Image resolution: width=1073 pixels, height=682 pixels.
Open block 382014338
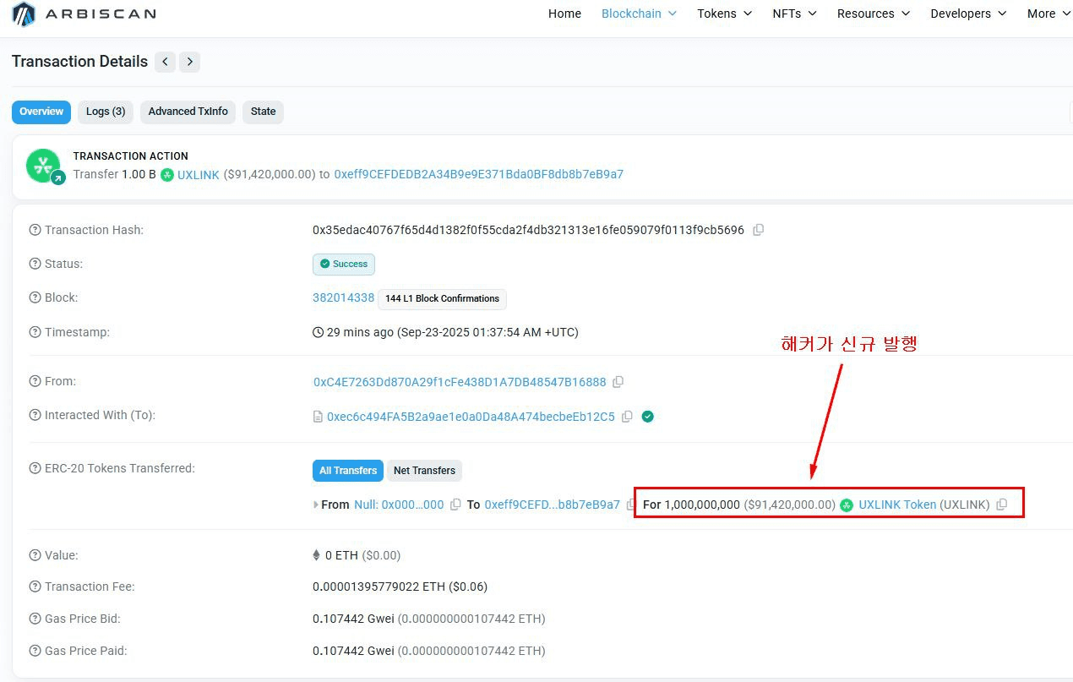[343, 297]
